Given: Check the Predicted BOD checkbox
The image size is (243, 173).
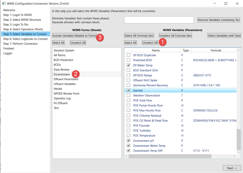Looking at the screenshot, I should point(128,60).
